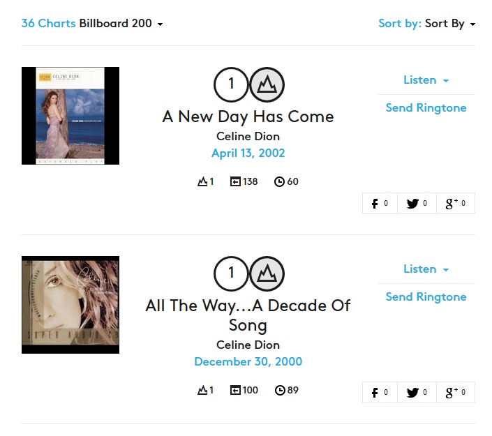Viewport: 492px width, 436px height.
Task: Open the Listen dropdown for A New Day Has Come
Action: click(x=426, y=80)
